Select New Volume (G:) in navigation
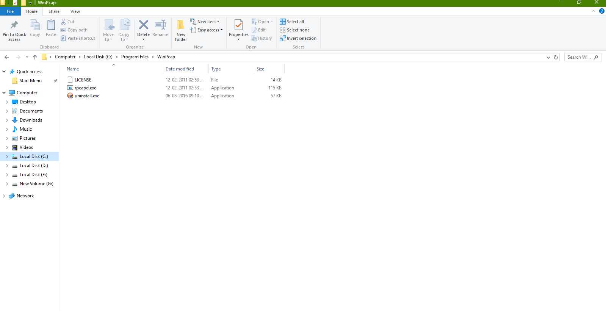Screen dimensions: 606x311 point(36,184)
